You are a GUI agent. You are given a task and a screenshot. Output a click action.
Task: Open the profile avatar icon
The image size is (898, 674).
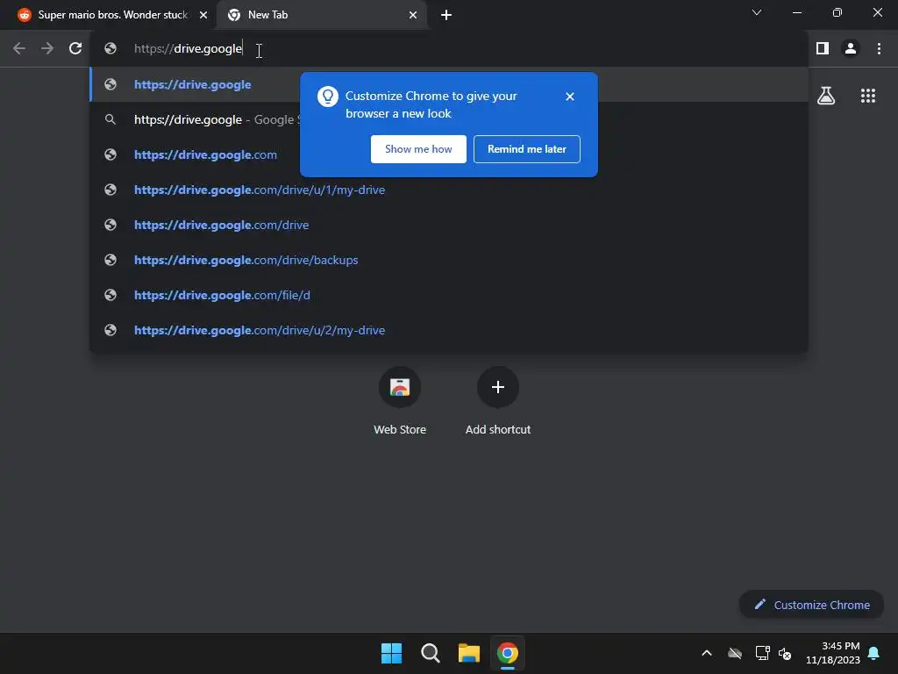click(851, 49)
